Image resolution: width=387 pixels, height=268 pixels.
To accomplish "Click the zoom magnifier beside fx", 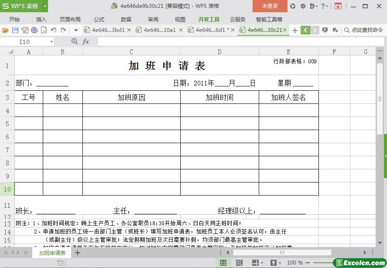I will tap(74, 41).
